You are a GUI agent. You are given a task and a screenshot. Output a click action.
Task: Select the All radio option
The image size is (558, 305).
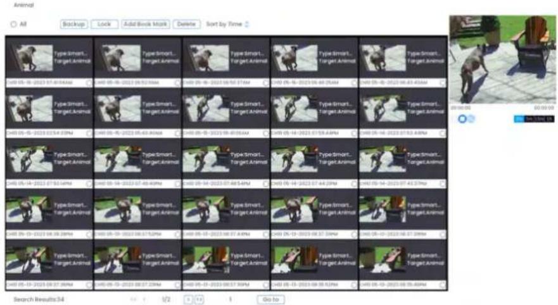(13, 24)
